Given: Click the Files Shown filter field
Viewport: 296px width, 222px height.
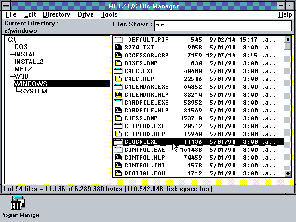Looking at the screenshot, I should (223, 26).
